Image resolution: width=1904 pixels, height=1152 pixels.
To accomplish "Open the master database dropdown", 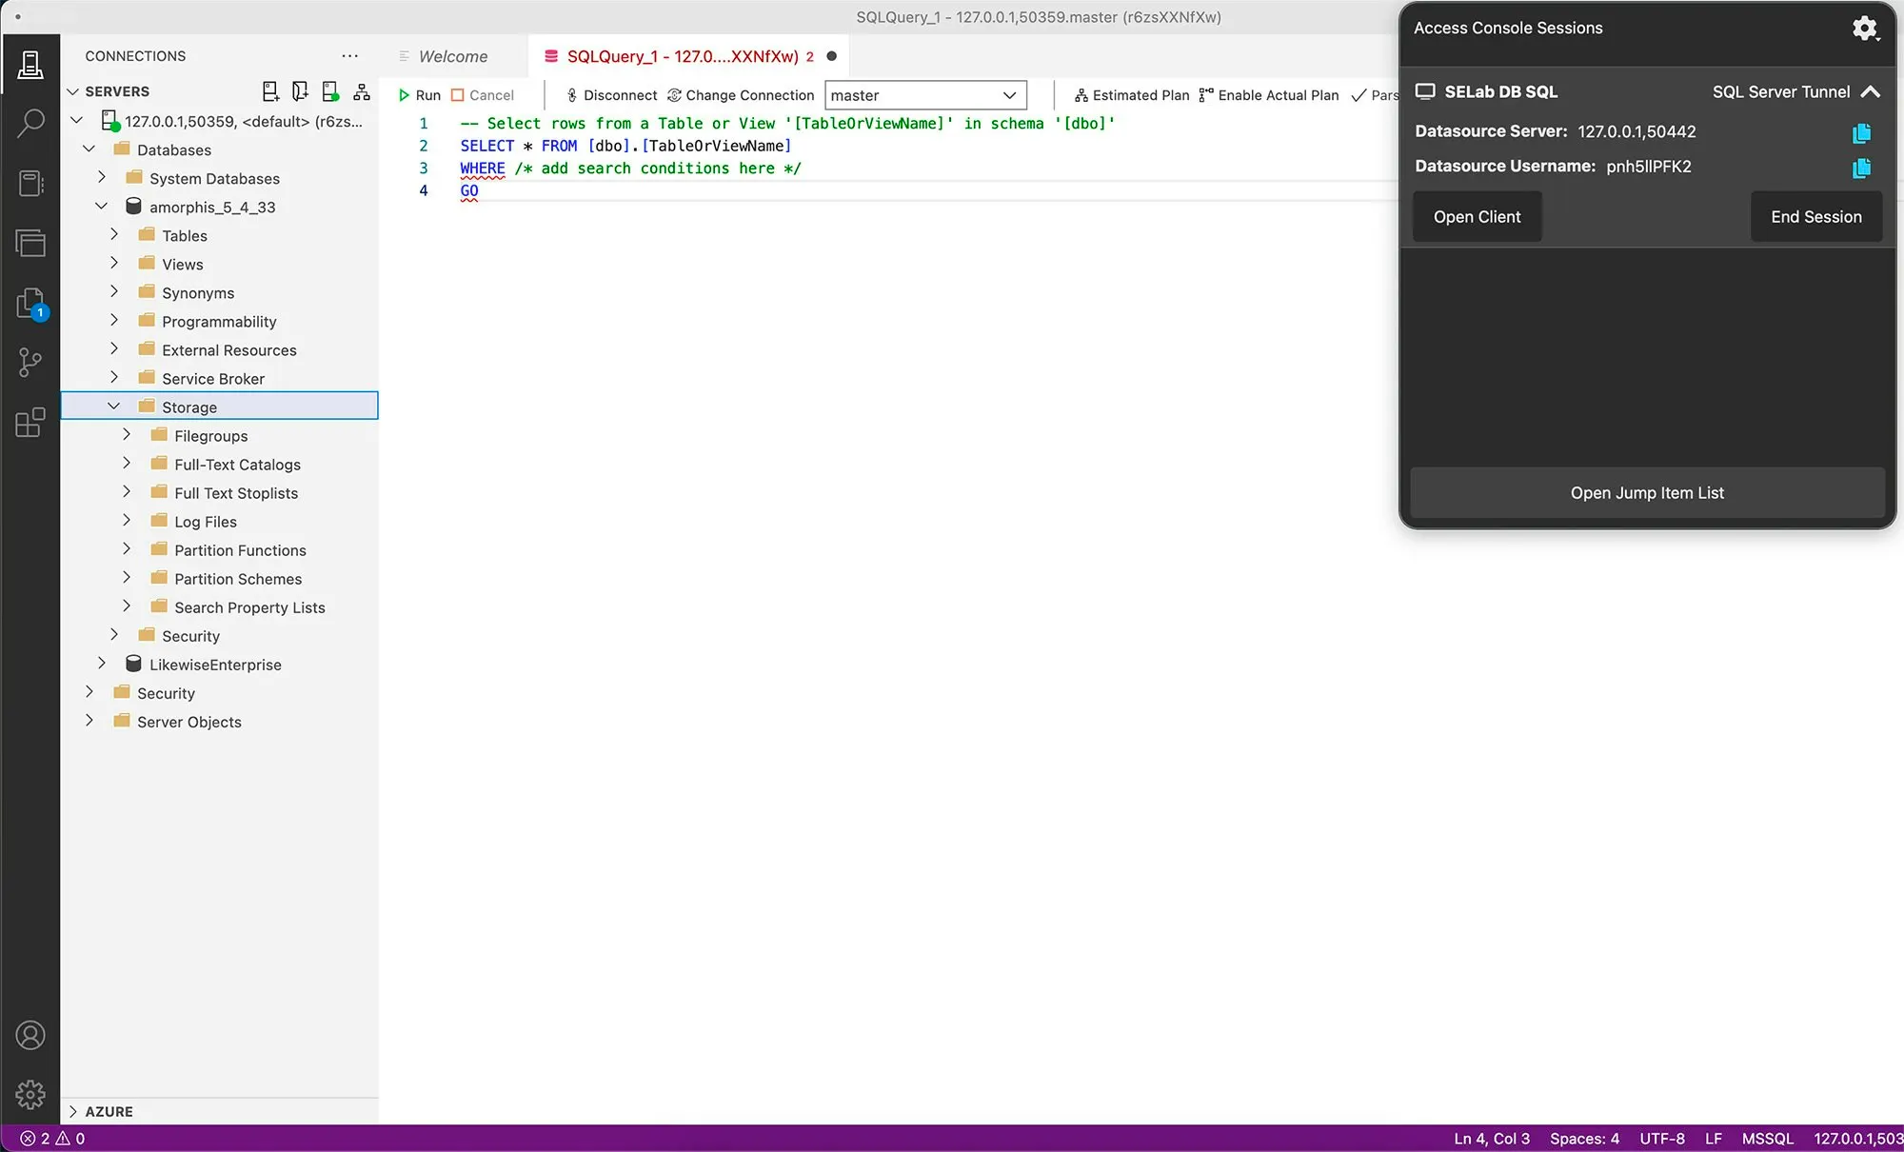I will (x=925, y=95).
